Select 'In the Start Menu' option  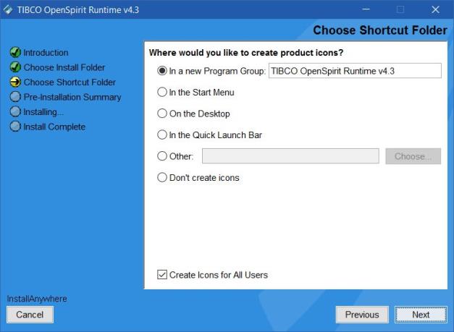162,93
